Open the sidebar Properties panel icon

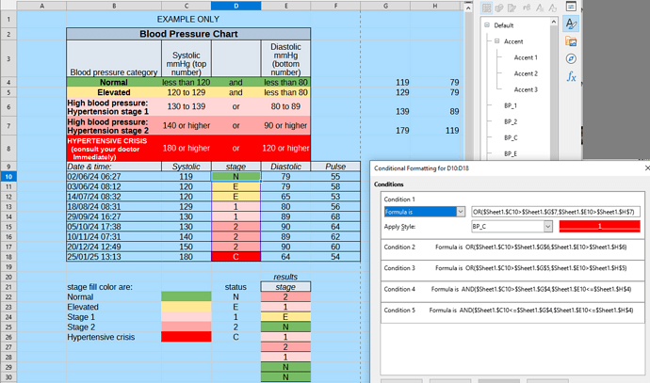(572, 6)
